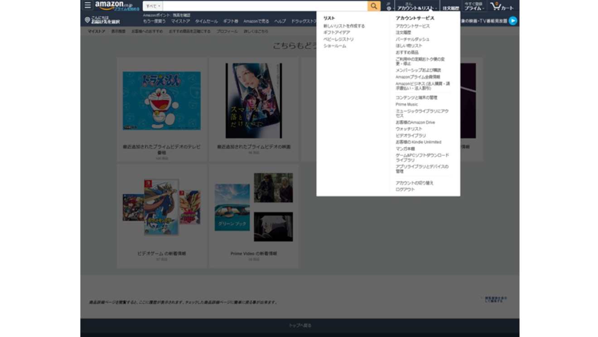This screenshot has height=337, width=598.
Task: Open ヘルプ in navigation bar
Action: pyautogui.click(x=280, y=21)
